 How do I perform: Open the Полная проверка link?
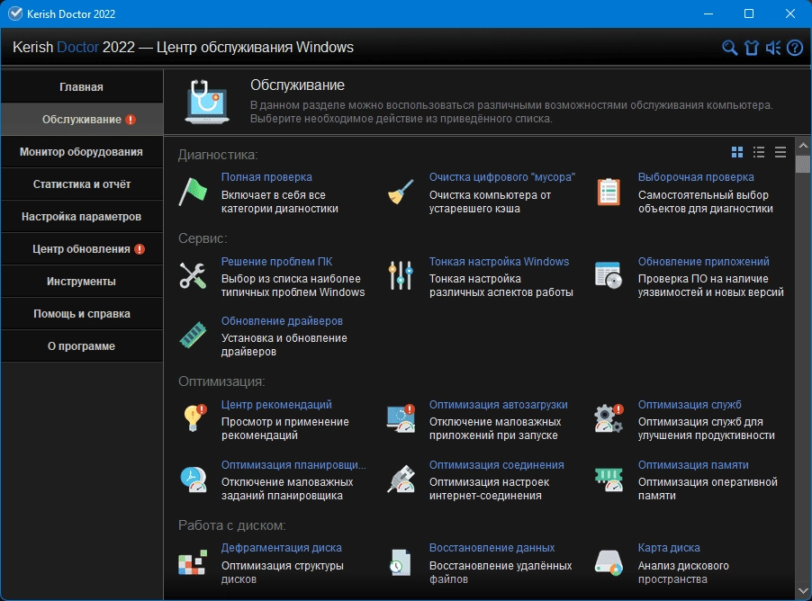tap(266, 177)
